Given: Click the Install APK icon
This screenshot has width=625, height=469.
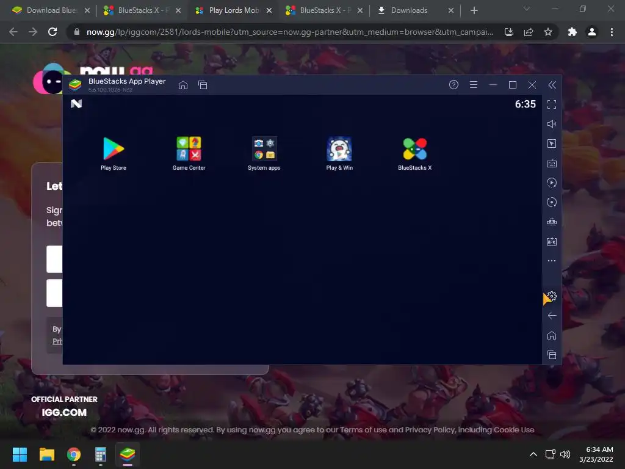Looking at the screenshot, I should tap(552, 241).
